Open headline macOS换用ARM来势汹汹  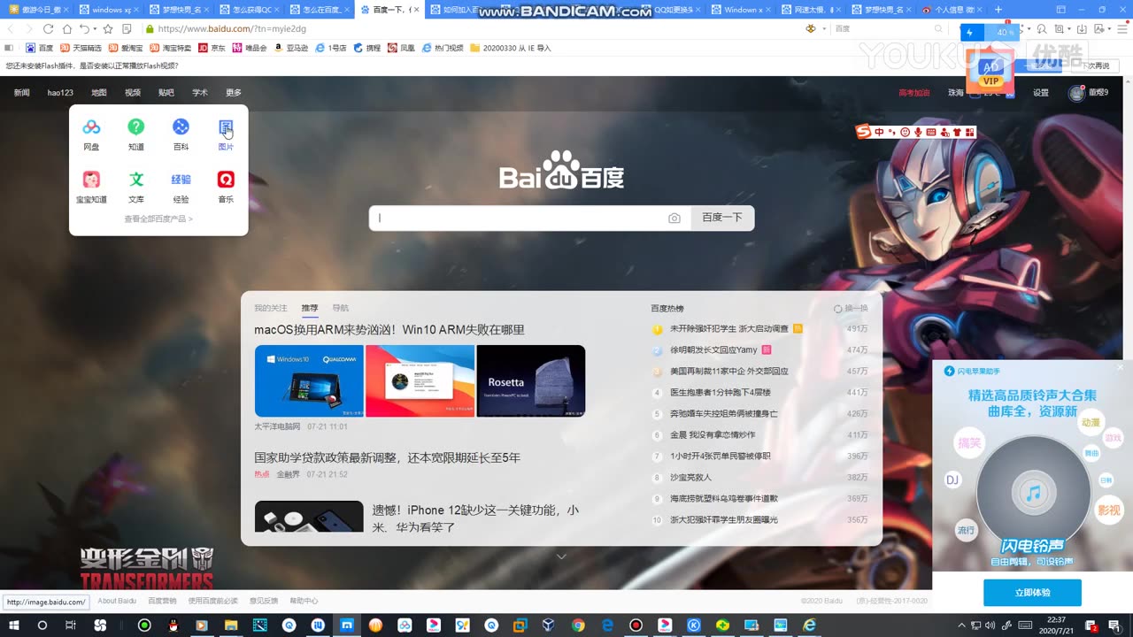[389, 329]
